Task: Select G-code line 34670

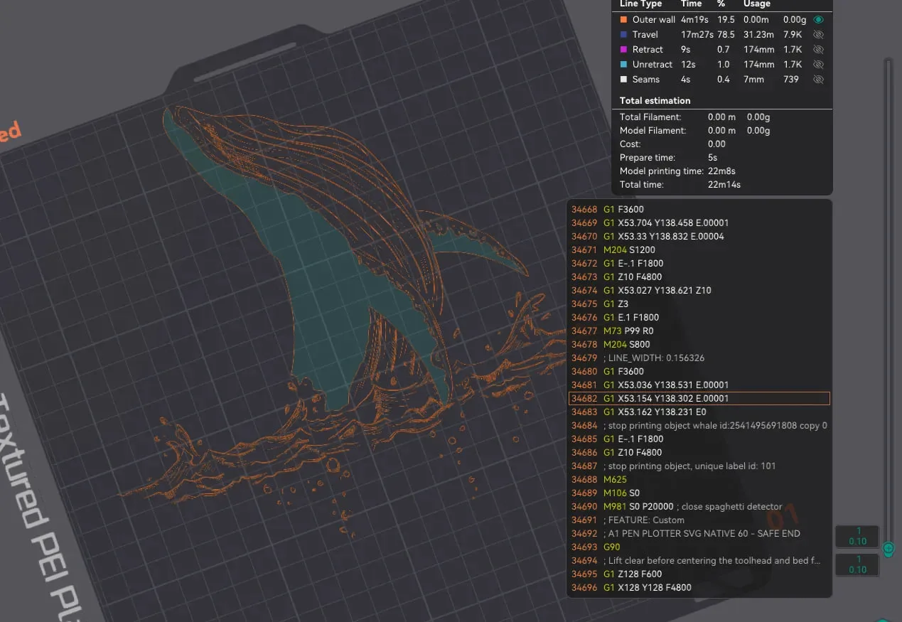Action: coord(699,237)
